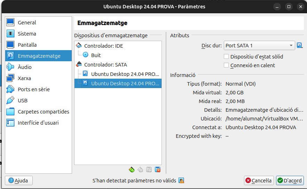Click the add controller icon below the storage tree
The height and width of the screenshot is (189, 307).
click(x=132, y=170)
